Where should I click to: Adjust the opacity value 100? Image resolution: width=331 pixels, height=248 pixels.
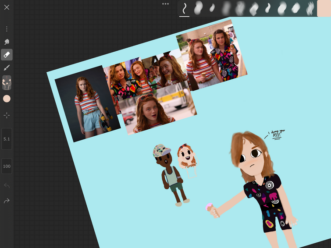tap(7, 166)
